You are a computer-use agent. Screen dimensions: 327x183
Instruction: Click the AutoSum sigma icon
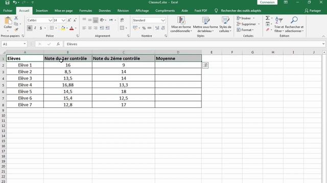point(268,18)
